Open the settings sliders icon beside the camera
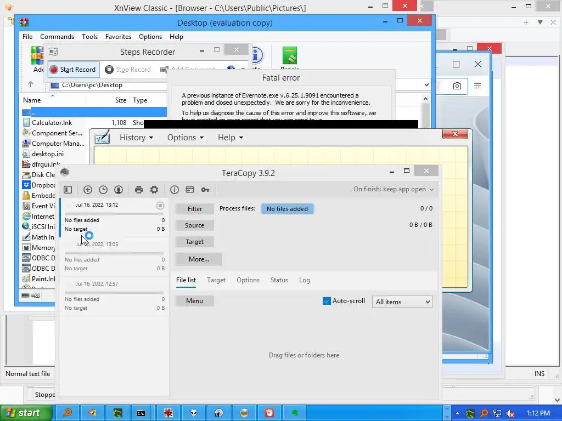The height and width of the screenshot is (421, 562). pyautogui.click(x=477, y=86)
